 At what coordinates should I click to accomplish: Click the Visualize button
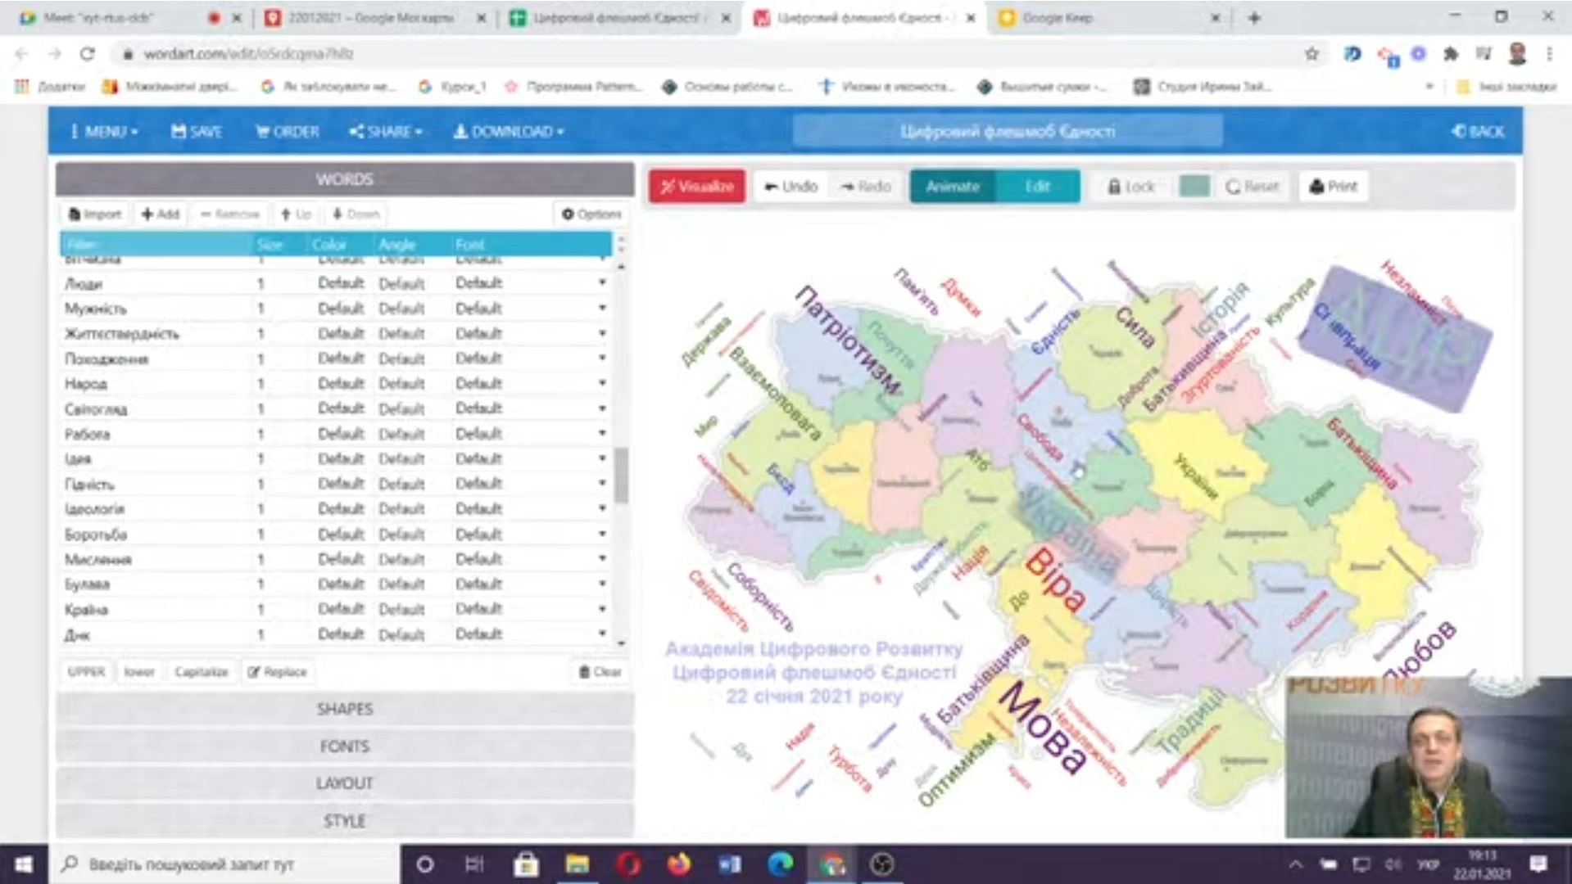(x=697, y=187)
